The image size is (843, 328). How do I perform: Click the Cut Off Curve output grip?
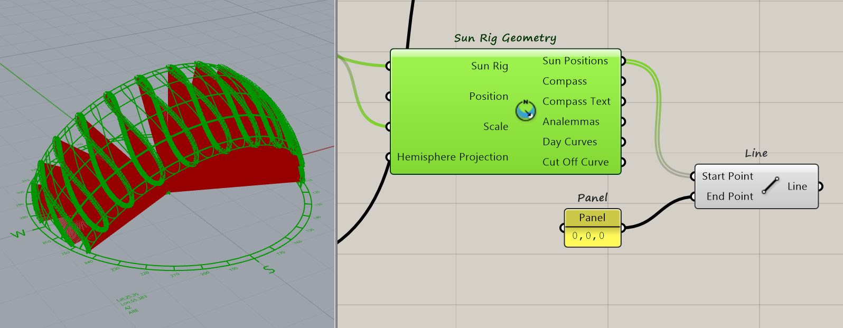pos(623,162)
